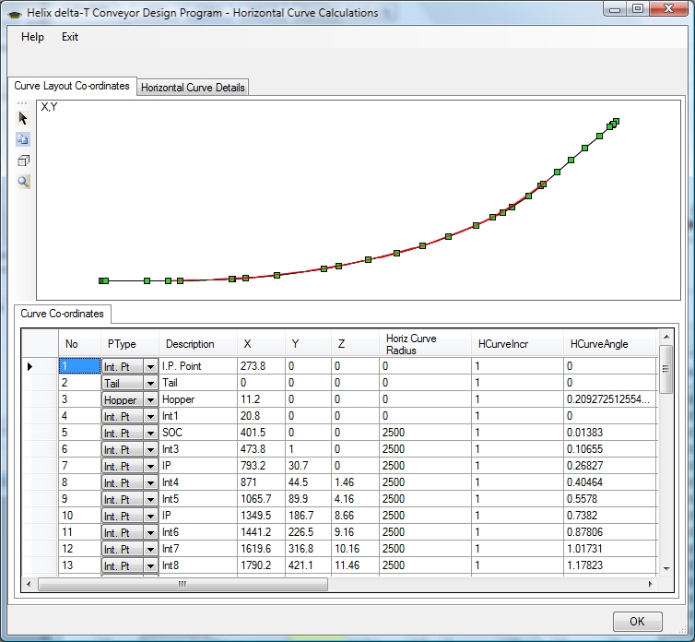This screenshot has width=695, height=642.
Task: Open the Help menu
Action: [32, 37]
